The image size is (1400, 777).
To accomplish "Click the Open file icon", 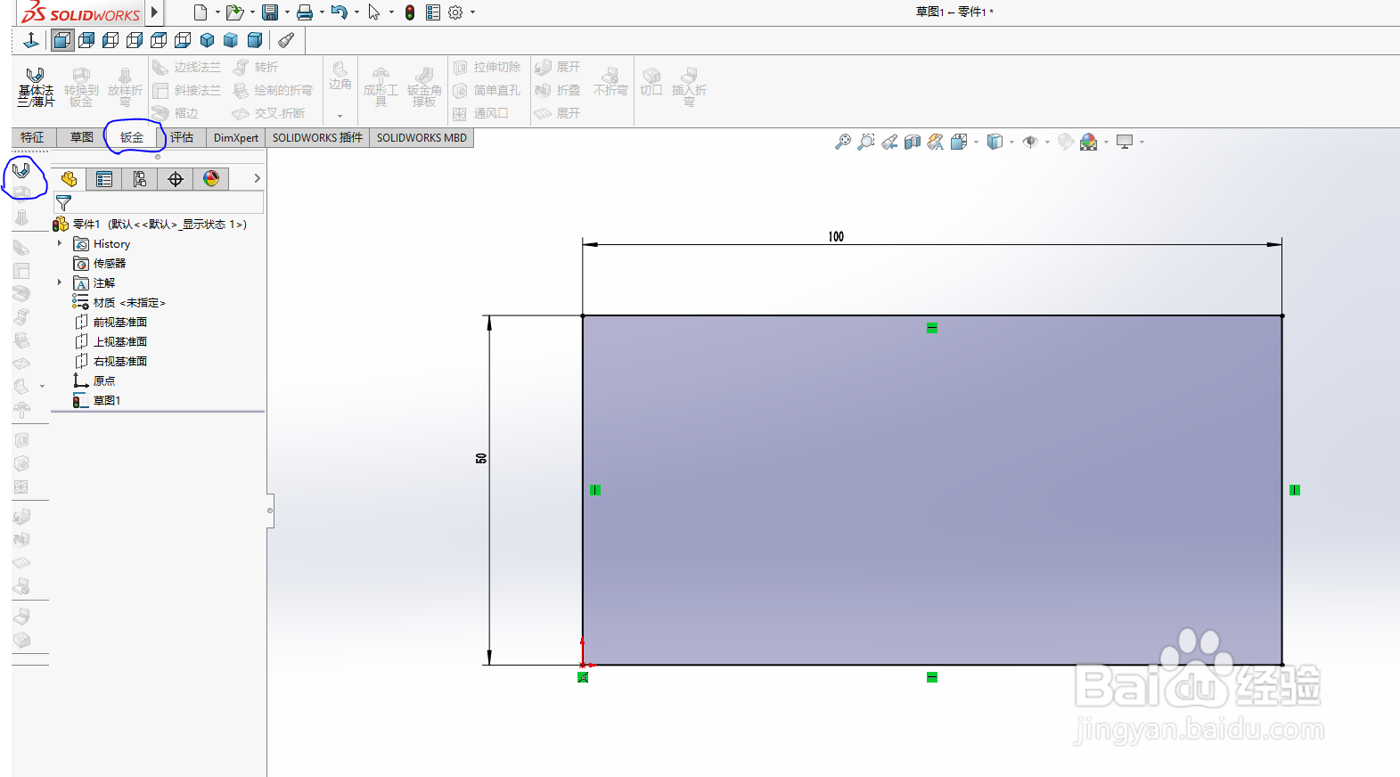I will [x=234, y=12].
